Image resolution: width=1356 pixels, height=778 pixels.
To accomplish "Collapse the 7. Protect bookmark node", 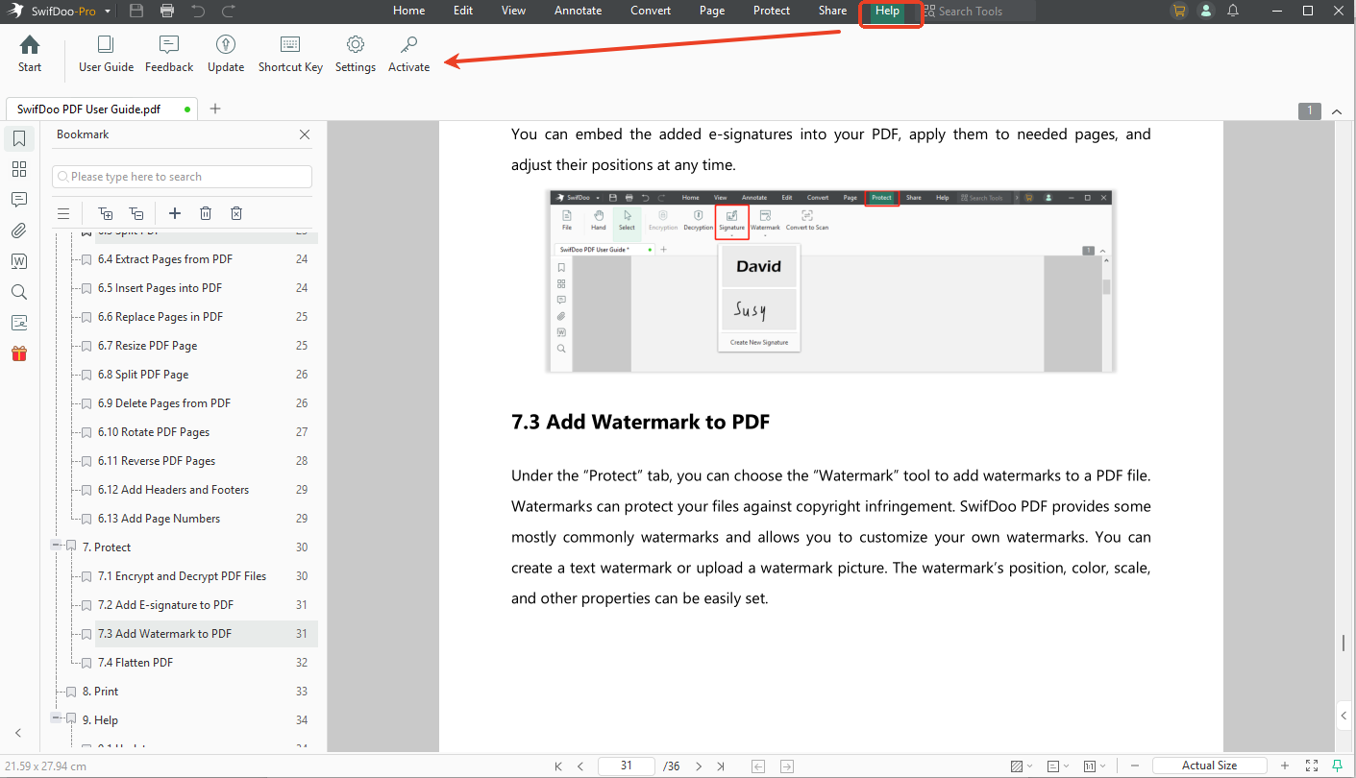I will (57, 546).
